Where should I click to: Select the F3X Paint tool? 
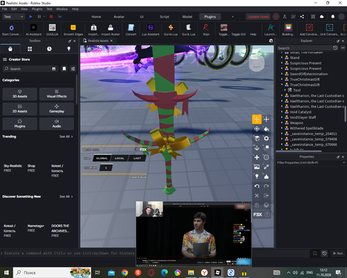coord(266,129)
